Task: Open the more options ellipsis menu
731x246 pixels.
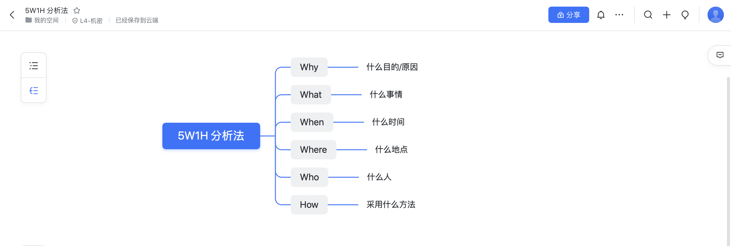Action: pos(619,15)
